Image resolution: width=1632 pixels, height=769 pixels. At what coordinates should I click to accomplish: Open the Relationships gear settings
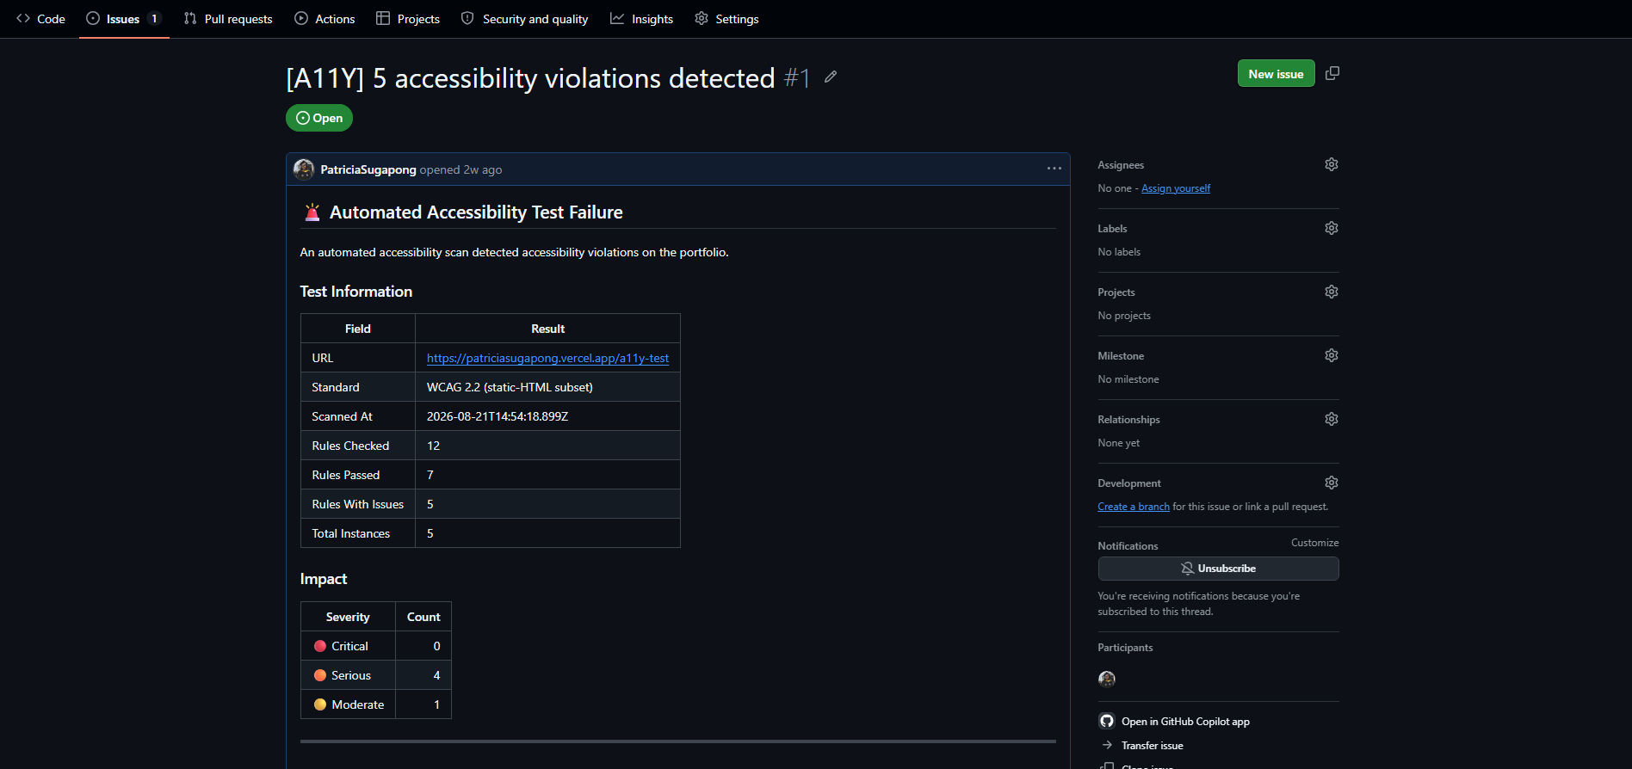1332,419
